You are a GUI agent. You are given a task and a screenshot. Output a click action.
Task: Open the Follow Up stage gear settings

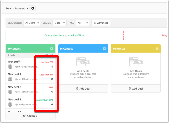tap(157, 49)
